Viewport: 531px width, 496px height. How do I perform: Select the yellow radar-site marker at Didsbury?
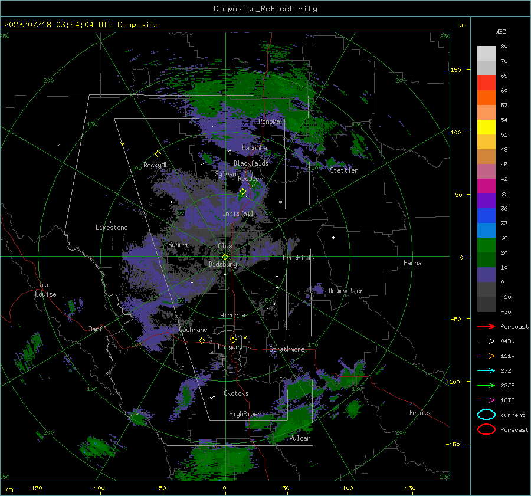225,257
